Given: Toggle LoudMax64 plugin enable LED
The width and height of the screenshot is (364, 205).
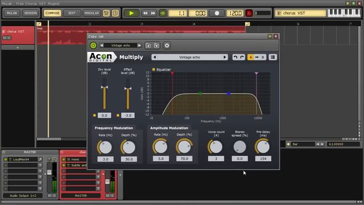Looking at the screenshot, I should coord(6,159).
